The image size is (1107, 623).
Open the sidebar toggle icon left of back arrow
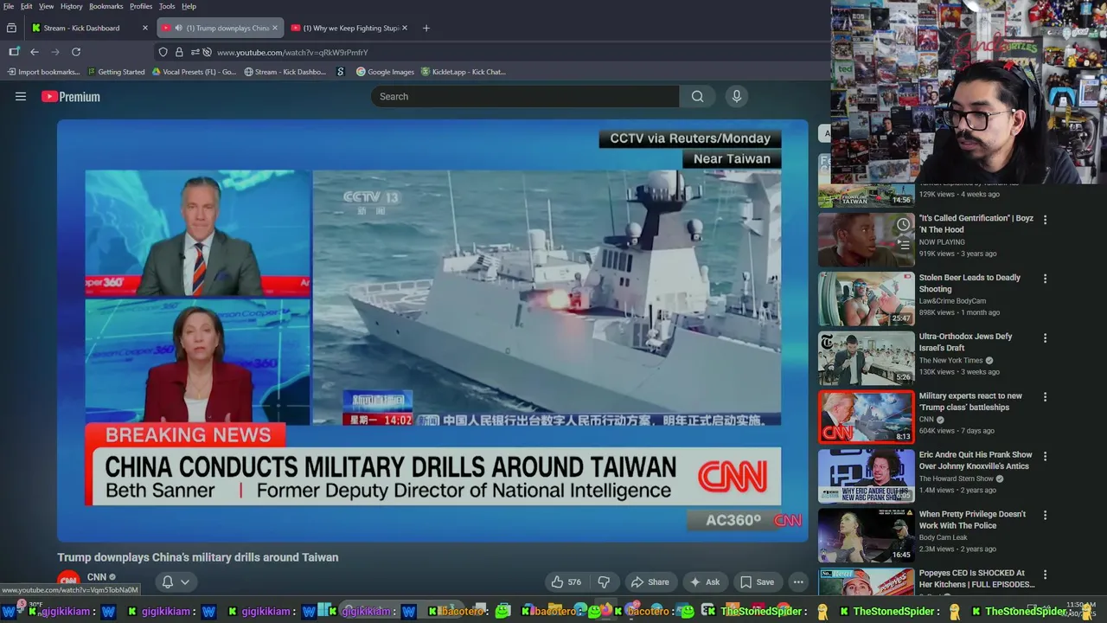[x=14, y=52]
